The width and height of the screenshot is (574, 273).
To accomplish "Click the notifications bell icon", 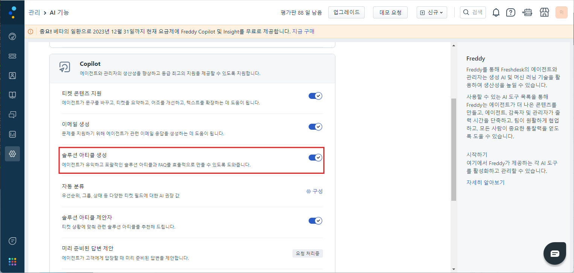I will click(496, 12).
